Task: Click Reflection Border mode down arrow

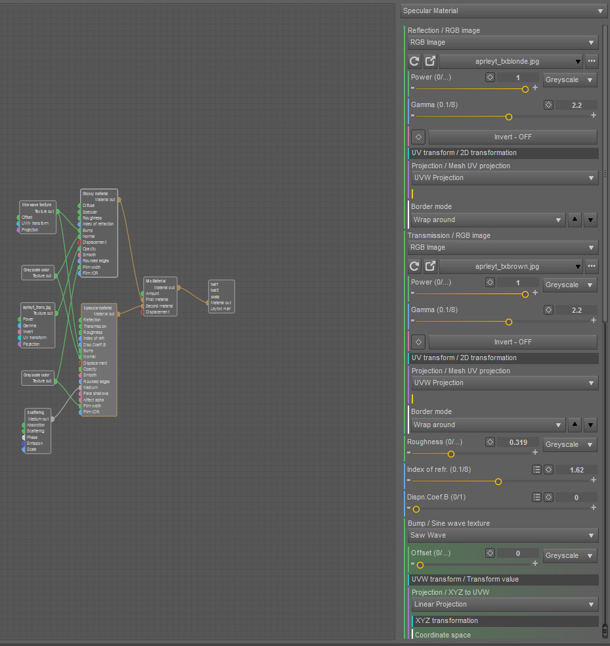Action: pyautogui.click(x=590, y=219)
